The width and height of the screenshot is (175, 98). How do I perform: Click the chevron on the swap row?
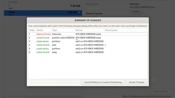pos(79,12)
